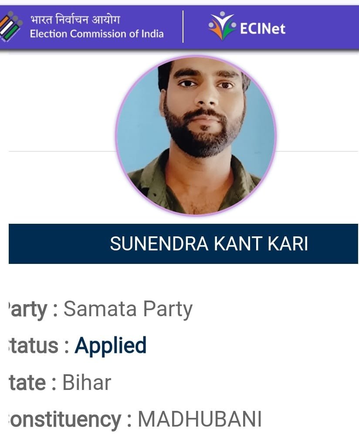
Task: Click the horizontal line left of the photo
Action: (x=61, y=151)
